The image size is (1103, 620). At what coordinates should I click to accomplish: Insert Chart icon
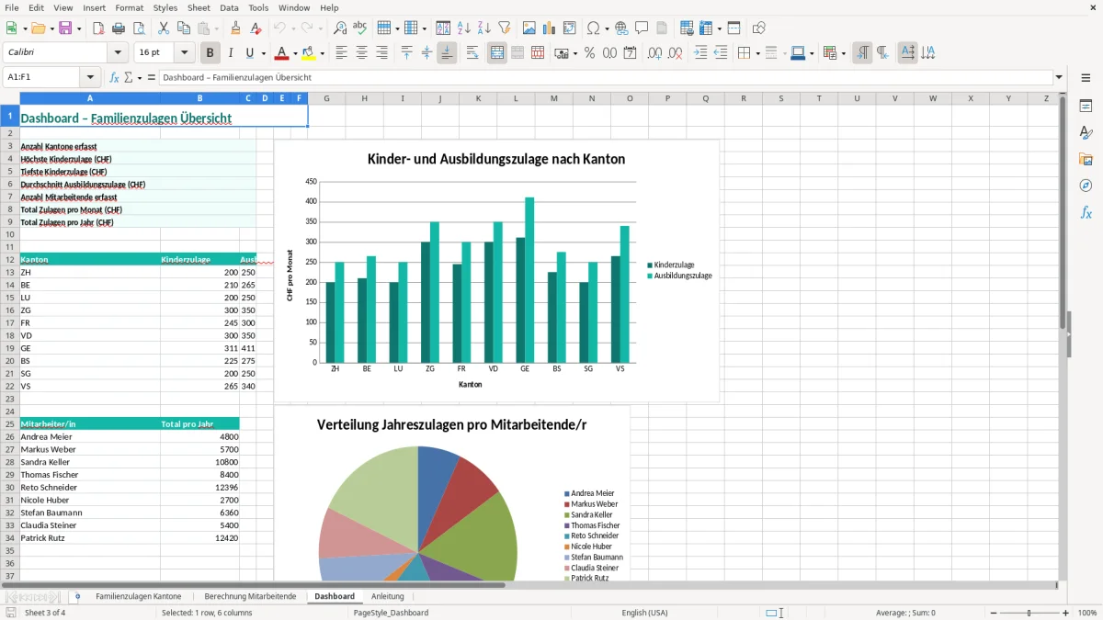click(x=550, y=28)
